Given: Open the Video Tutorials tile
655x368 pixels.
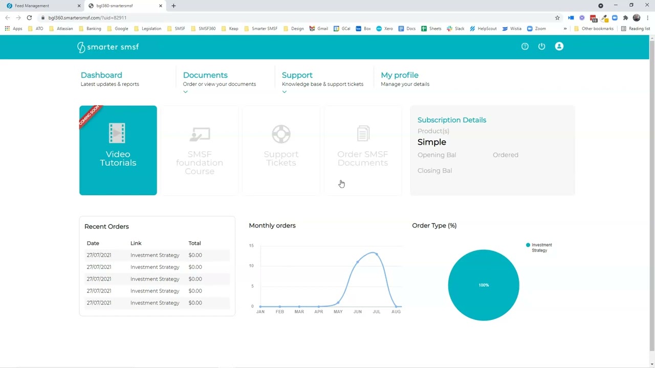Looking at the screenshot, I should tap(118, 150).
